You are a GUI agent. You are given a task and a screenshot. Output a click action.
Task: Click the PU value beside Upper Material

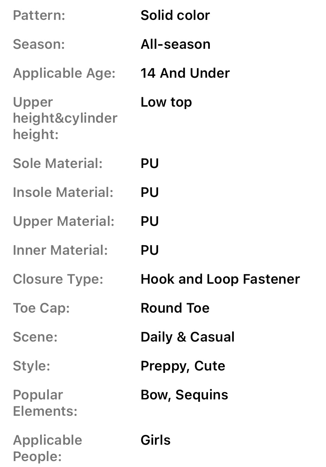pos(149,221)
